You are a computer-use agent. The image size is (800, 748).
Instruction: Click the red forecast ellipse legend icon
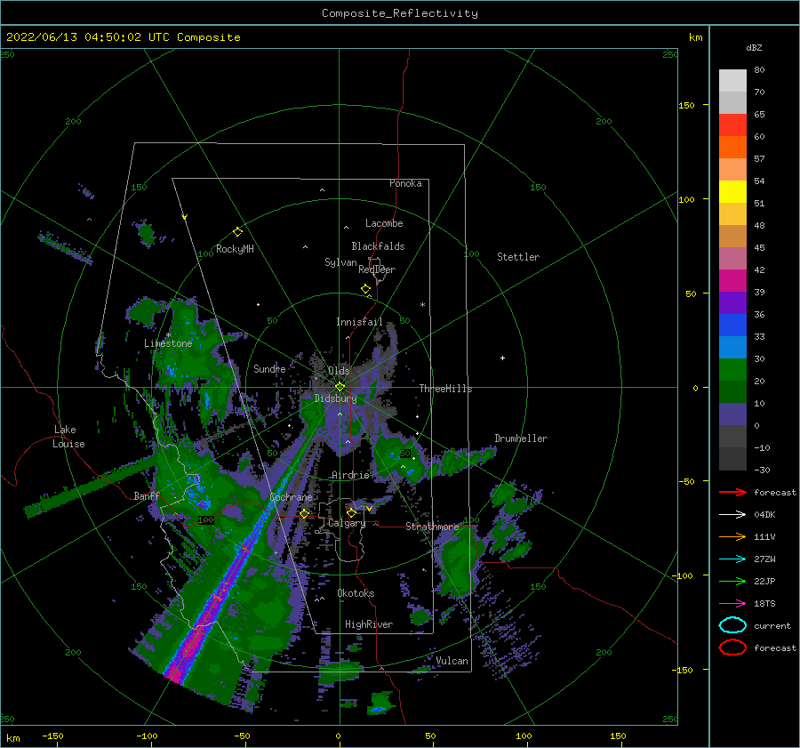pyautogui.click(x=732, y=647)
